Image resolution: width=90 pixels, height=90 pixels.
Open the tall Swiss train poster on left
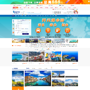pyautogui.click(x=18, y=79)
